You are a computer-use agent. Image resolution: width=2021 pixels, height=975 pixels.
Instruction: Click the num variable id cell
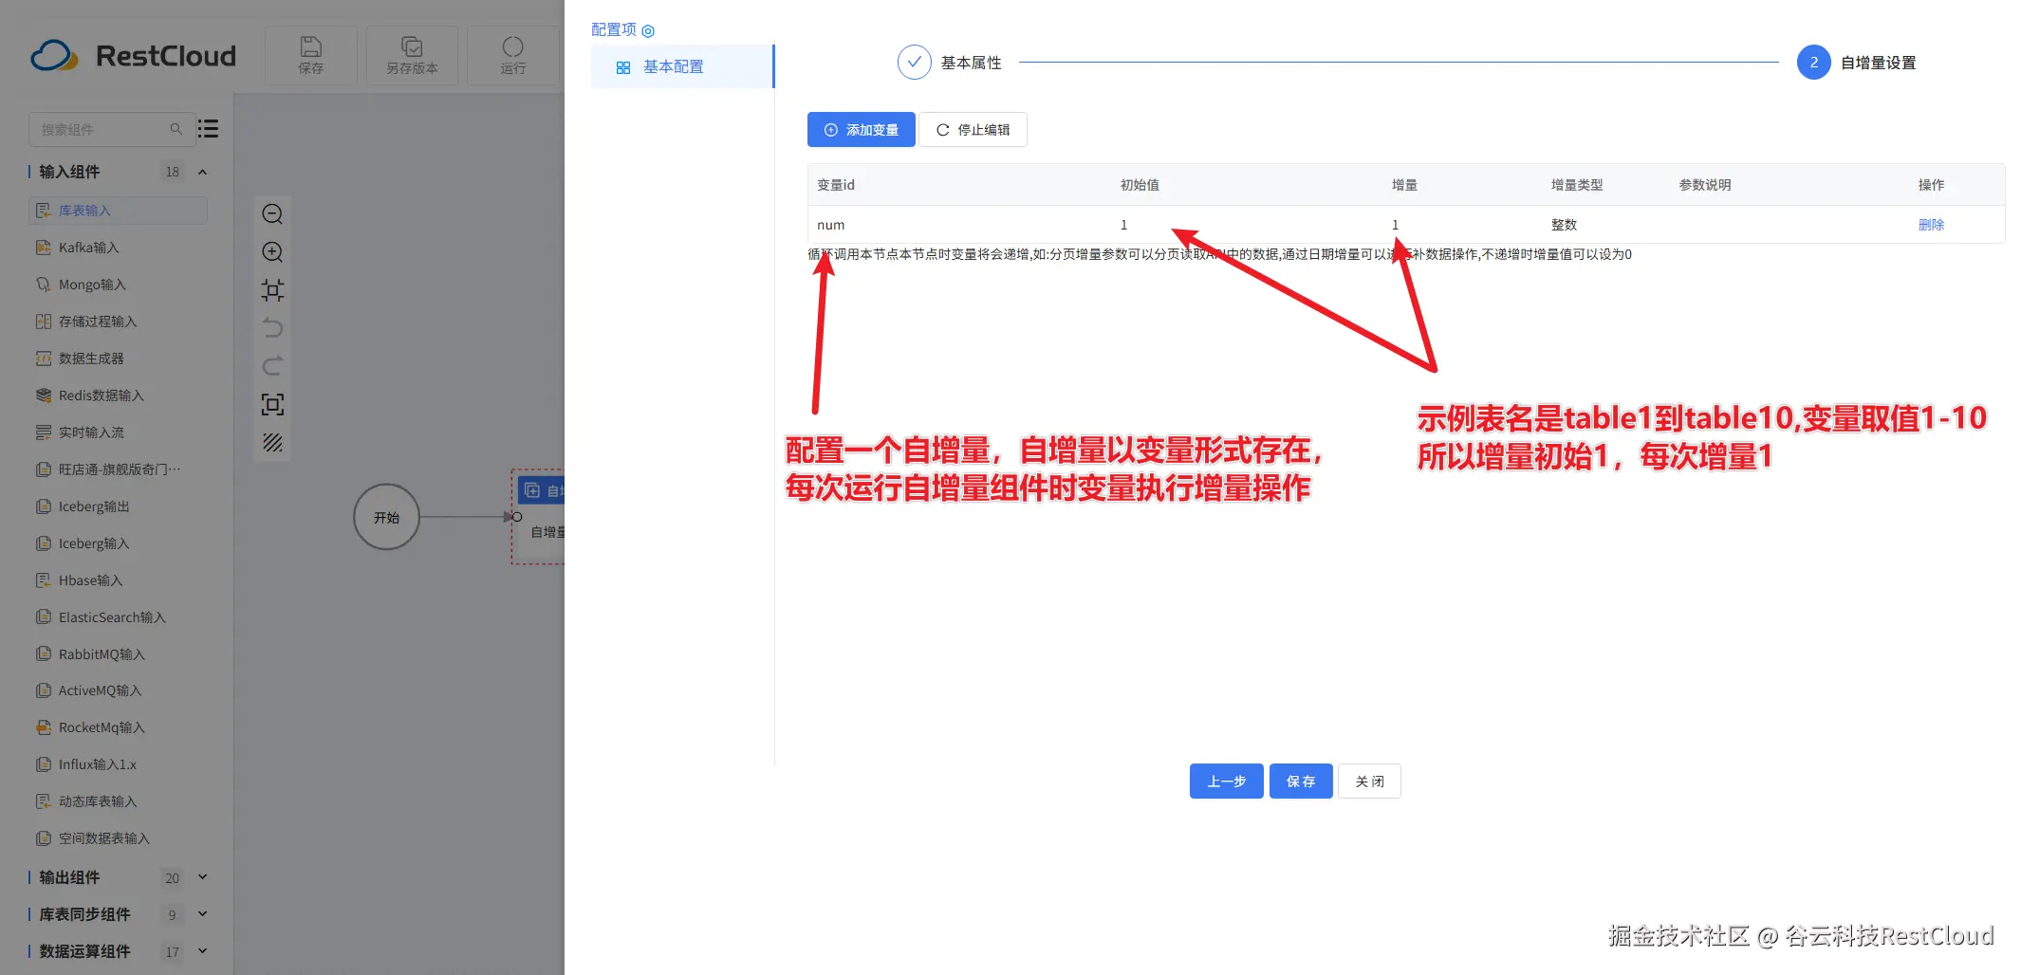[830, 225]
